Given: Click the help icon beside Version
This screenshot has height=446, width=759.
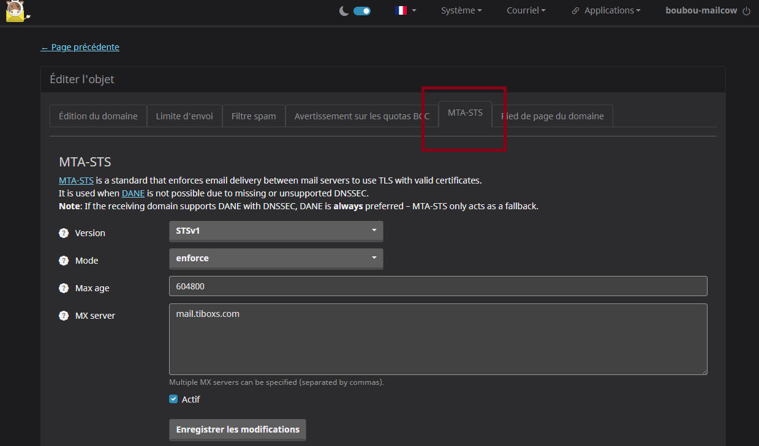Looking at the screenshot, I should point(64,233).
